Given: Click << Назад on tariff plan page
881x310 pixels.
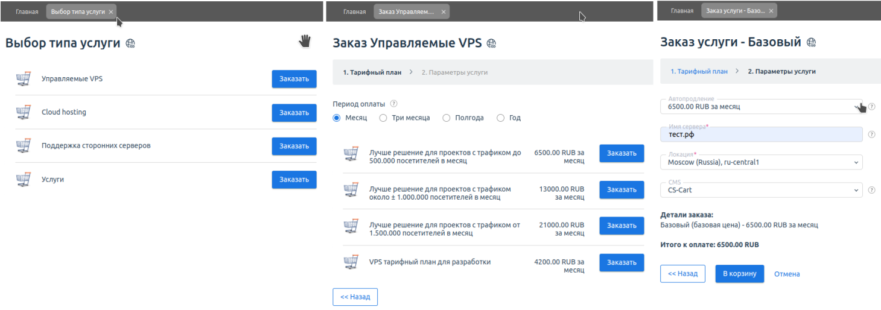Looking at the screenshot, I should 355,297.
